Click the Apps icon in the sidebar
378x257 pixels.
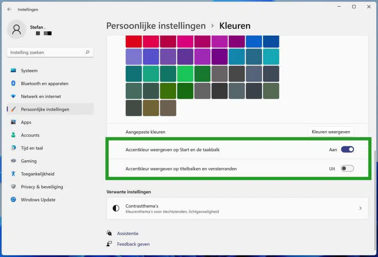coord(13,122)
